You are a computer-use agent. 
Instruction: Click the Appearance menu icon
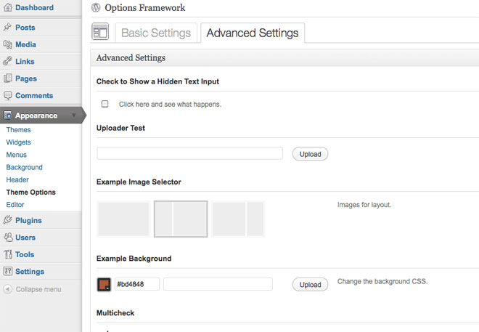pyautogui.click(x=8, y=116)
